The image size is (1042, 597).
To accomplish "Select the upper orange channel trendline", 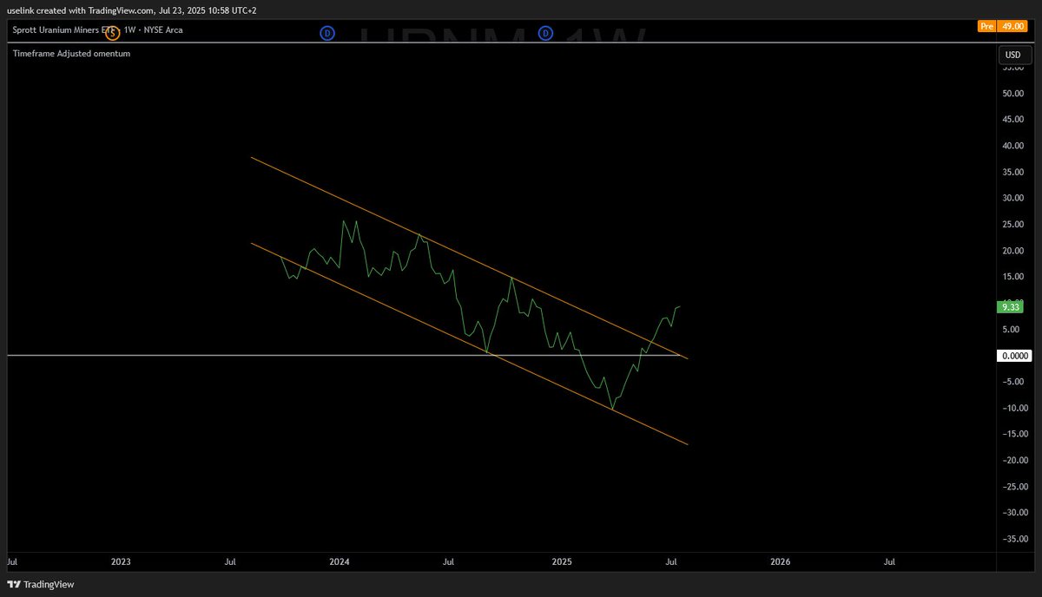I will pos(469,257).
